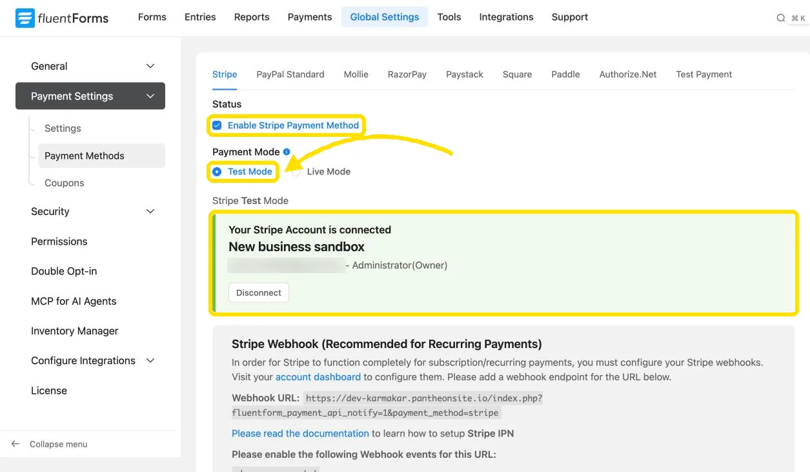The height and width of the screenshot is (472, 810).
Task: Open Coupons in the sidebar
Action: pos(65,183)
